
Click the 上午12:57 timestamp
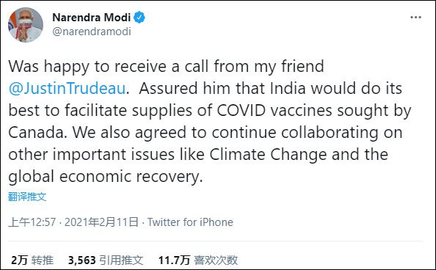click(32, 222)
